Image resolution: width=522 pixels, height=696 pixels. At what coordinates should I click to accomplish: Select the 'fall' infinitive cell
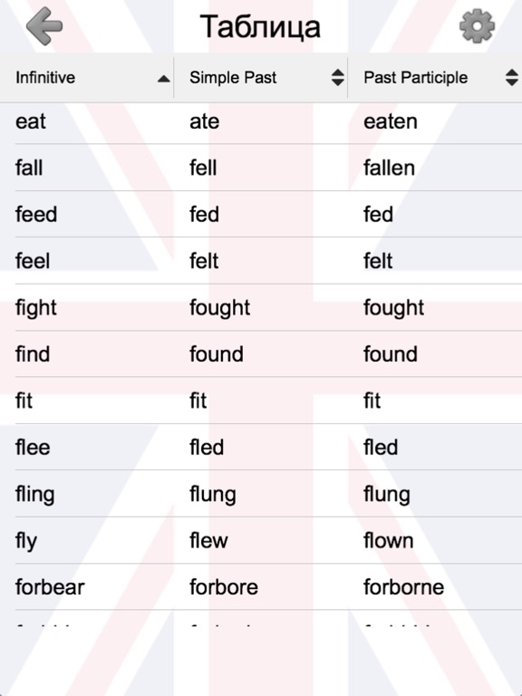pos(29,168)
